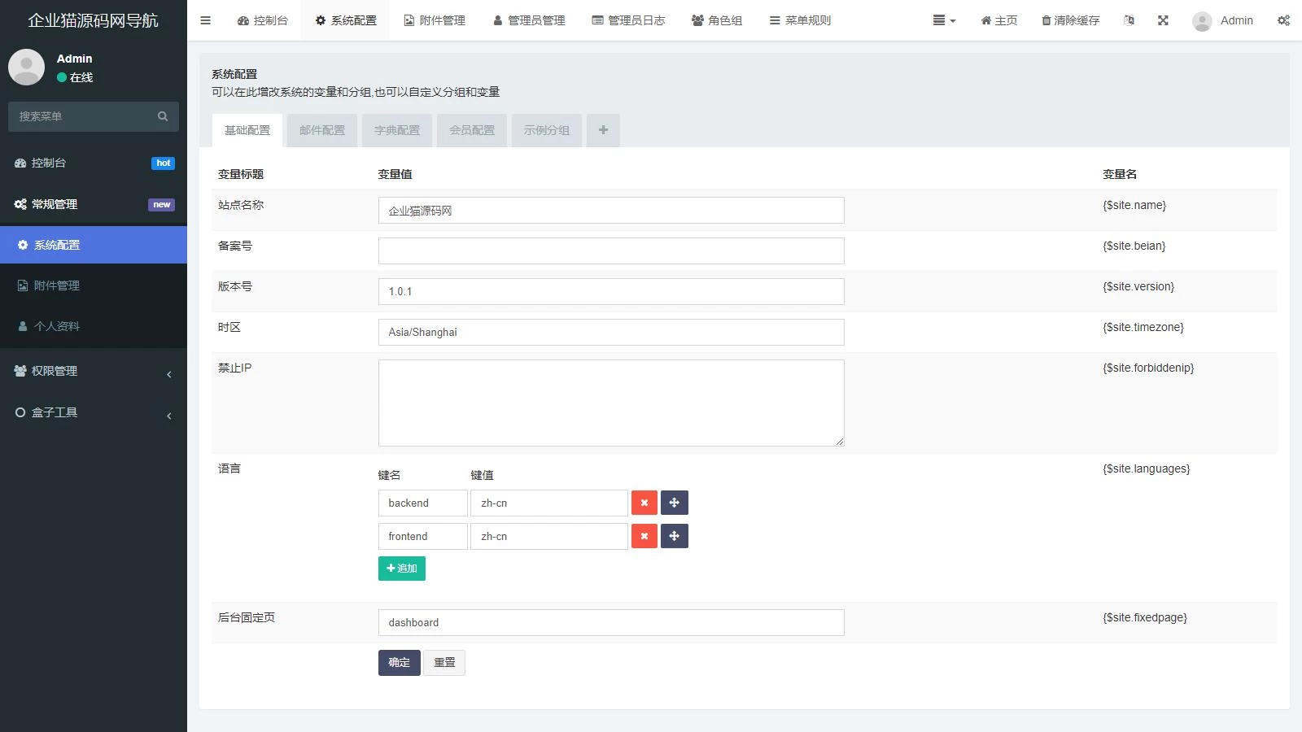Open the 管理员日志 top tab
This screenshot has height=732, width=1302.
pos(628,20)
